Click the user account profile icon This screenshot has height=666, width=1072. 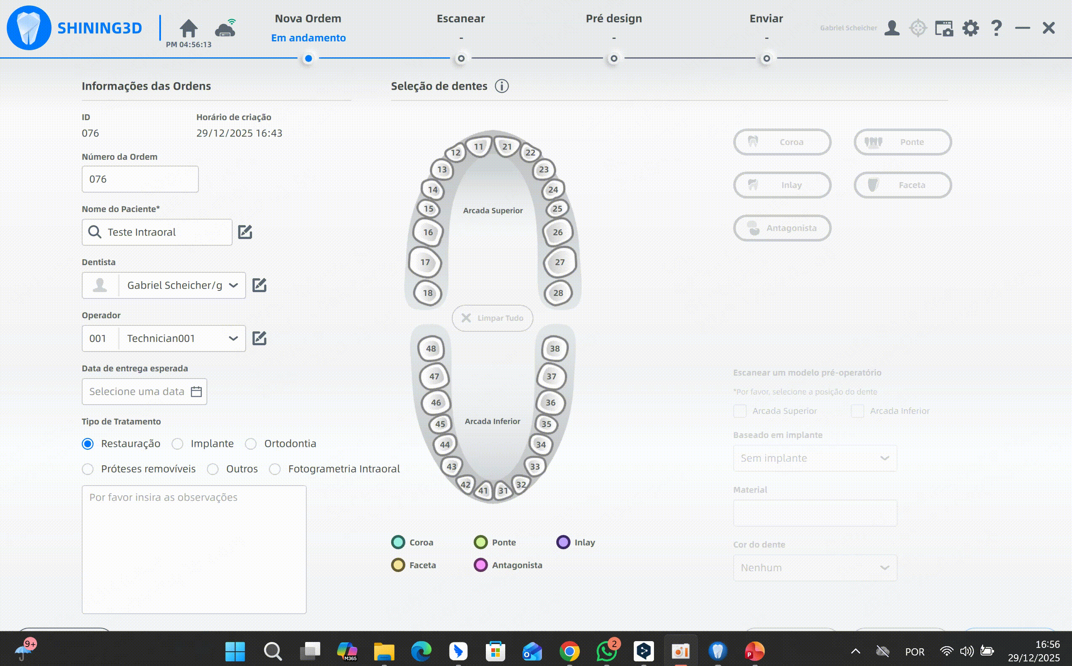pos(892,28)
